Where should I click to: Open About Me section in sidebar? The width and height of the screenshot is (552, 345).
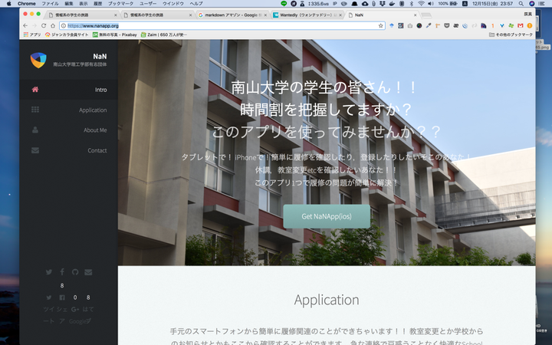point(69,130)
